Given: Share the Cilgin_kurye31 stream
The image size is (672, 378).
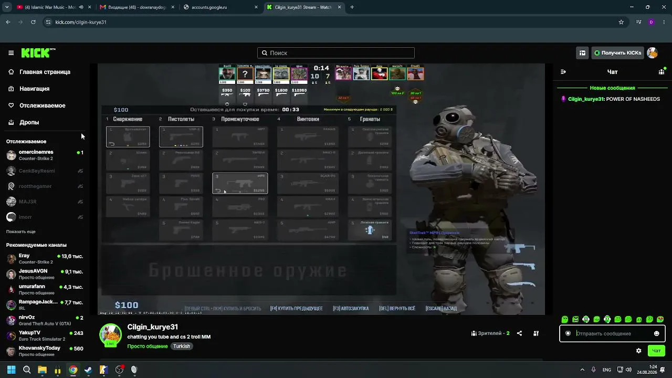Looking at the screenshot, I should pyautogui.click(x=519, y=333).
